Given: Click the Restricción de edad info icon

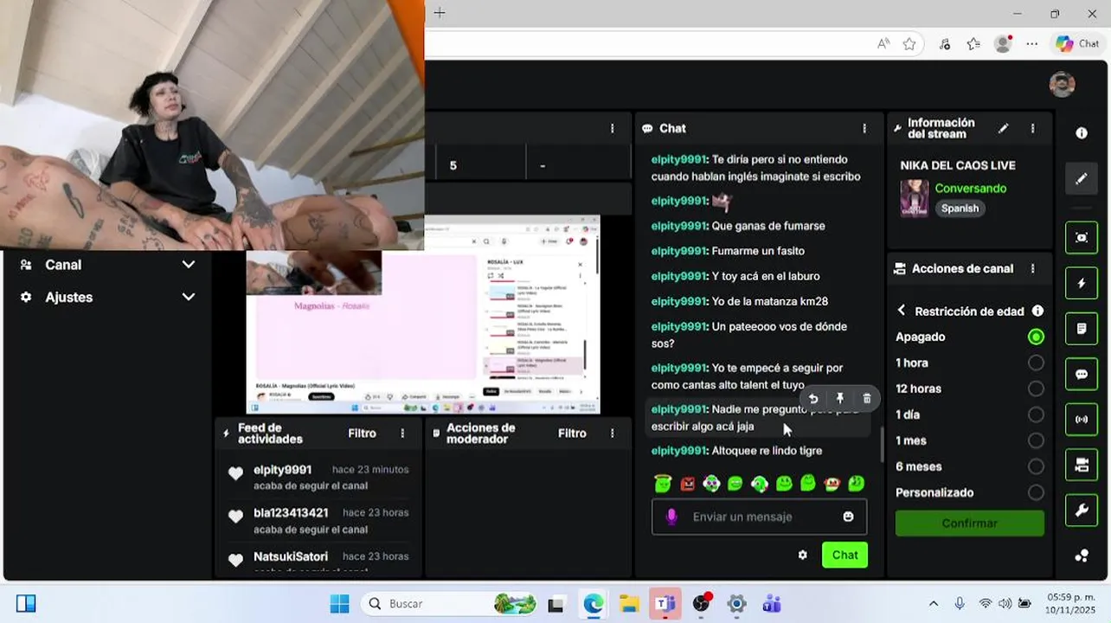Looking at the screenshot, I should 1037,311.
